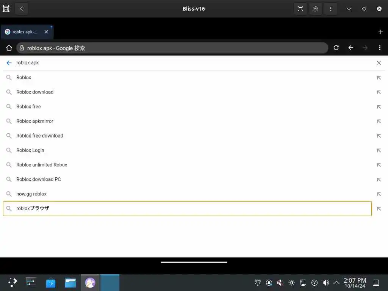Screen dimensions: 388x291
Task: Open the now.gg roblox suggestion
Action: point(187,194)
